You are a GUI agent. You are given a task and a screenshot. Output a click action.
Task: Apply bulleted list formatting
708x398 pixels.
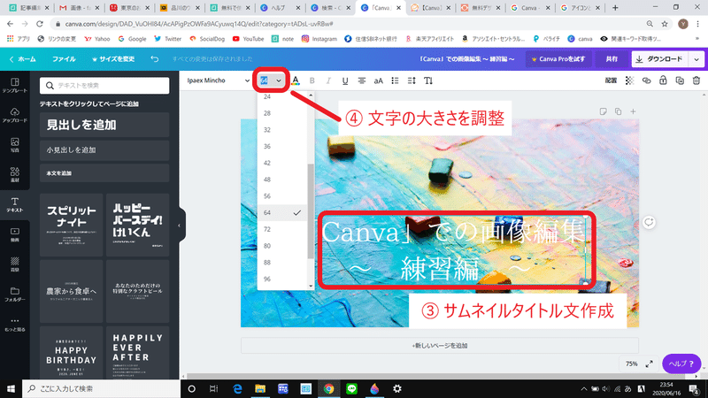(395, 80)
